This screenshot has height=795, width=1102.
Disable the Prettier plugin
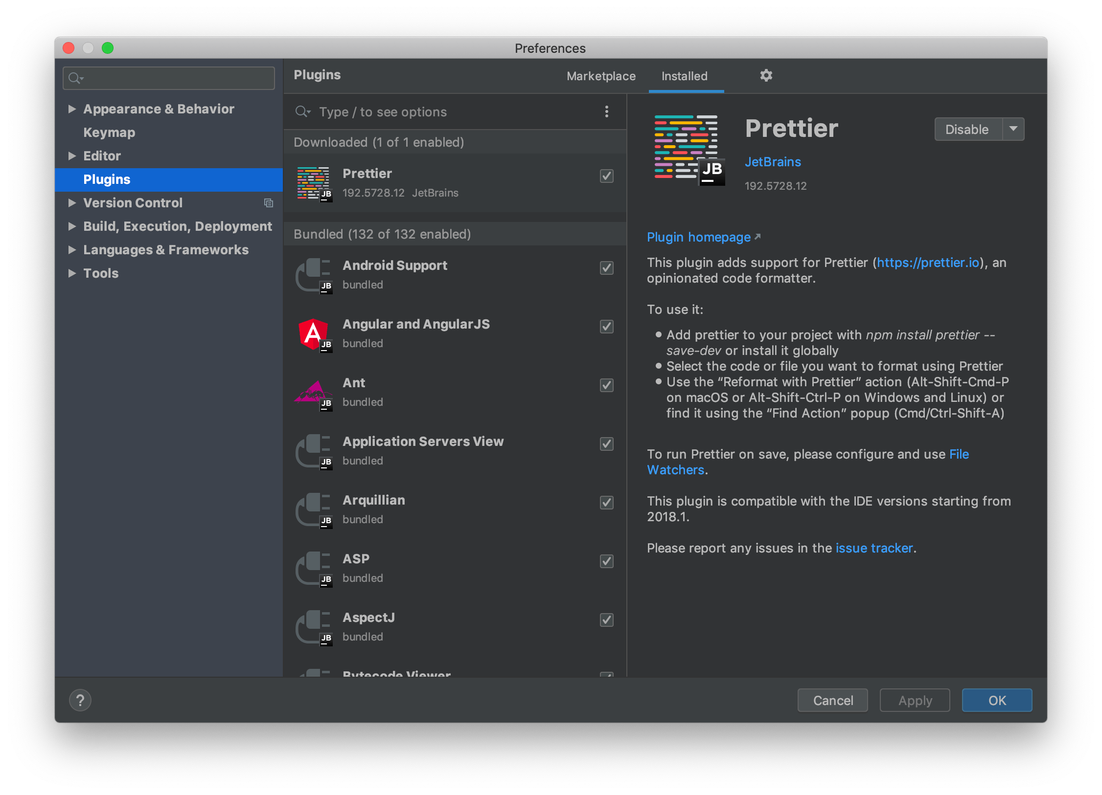pos(968,129)
